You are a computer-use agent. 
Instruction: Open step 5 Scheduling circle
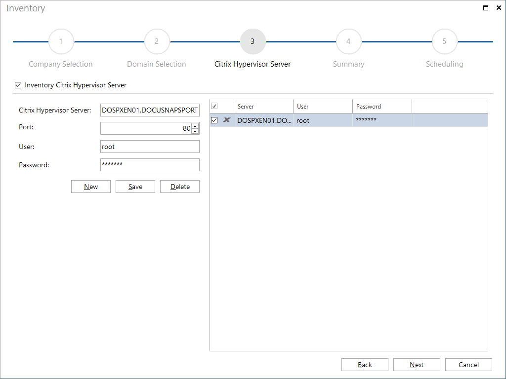pyautogui.click(x=444, y=41)
